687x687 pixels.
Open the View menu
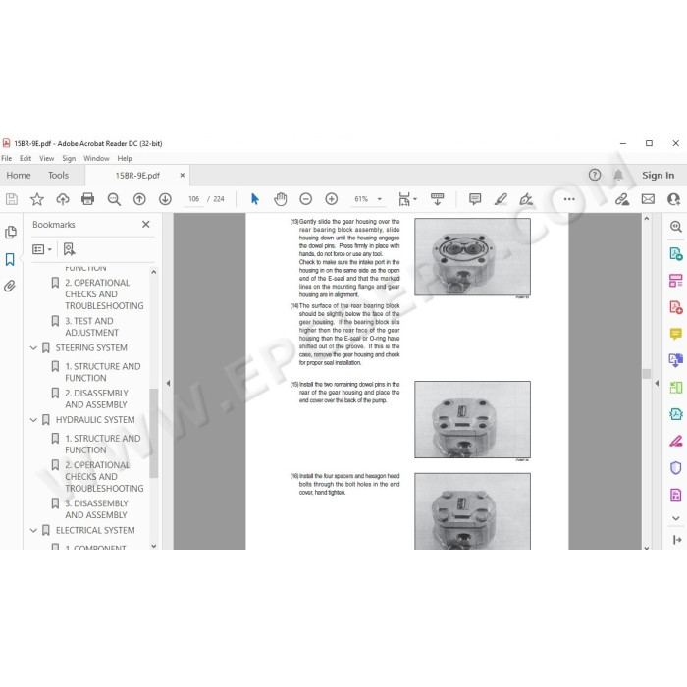pos(46,158)
